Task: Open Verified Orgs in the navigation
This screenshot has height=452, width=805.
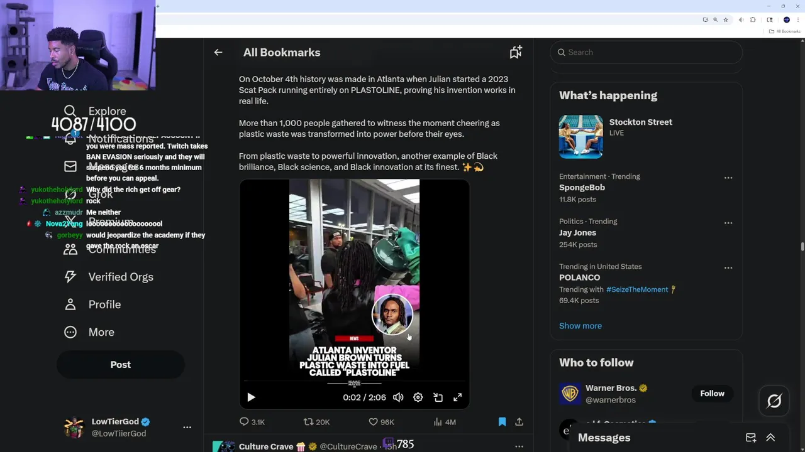Action: tap(108, 277)
